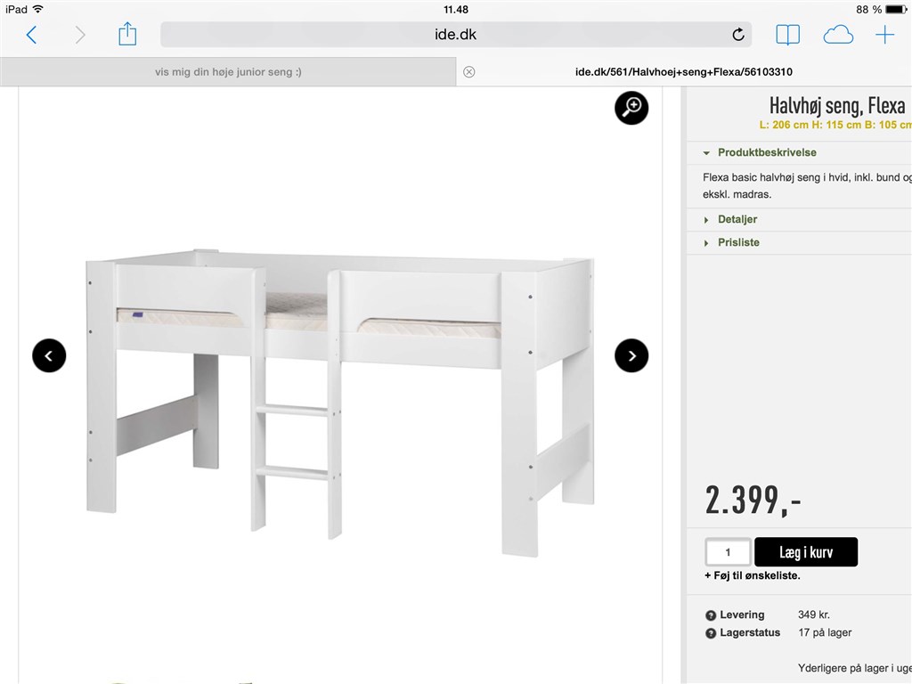
Task: Reload the page with the refresh icon
Action: [x=738, y=35]
